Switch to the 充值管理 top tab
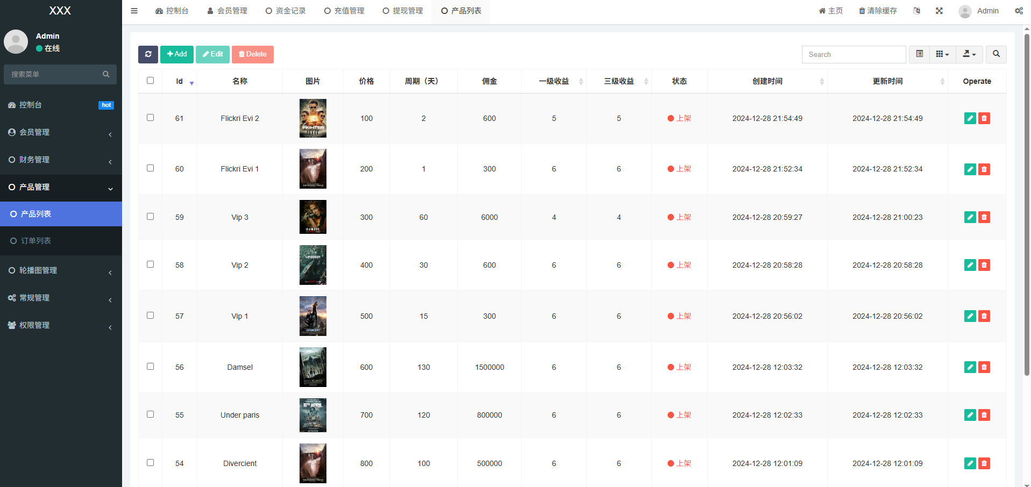Image resolution: width=1031 pixels, height=487 pixels. tap(344, 11)
